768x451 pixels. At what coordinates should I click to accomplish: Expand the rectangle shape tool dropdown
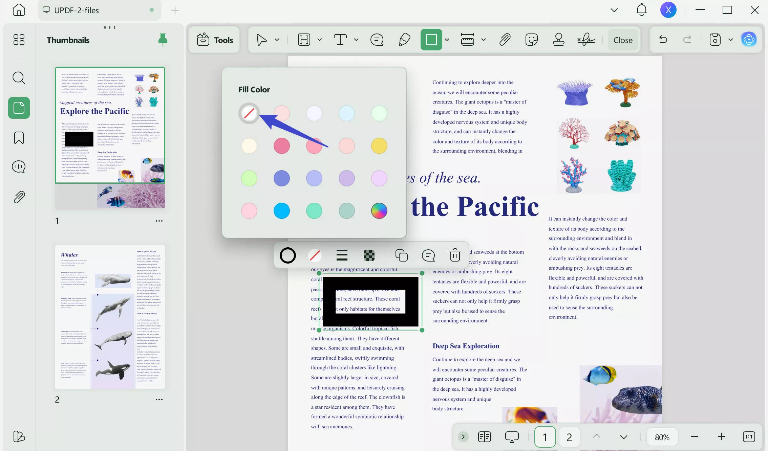point(447,40)
